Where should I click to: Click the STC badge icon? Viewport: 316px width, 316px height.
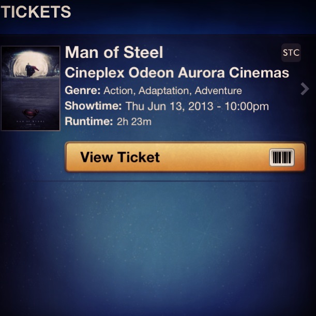coord(291,53)
